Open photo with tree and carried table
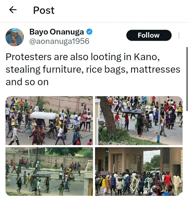 tap(139, 120)
